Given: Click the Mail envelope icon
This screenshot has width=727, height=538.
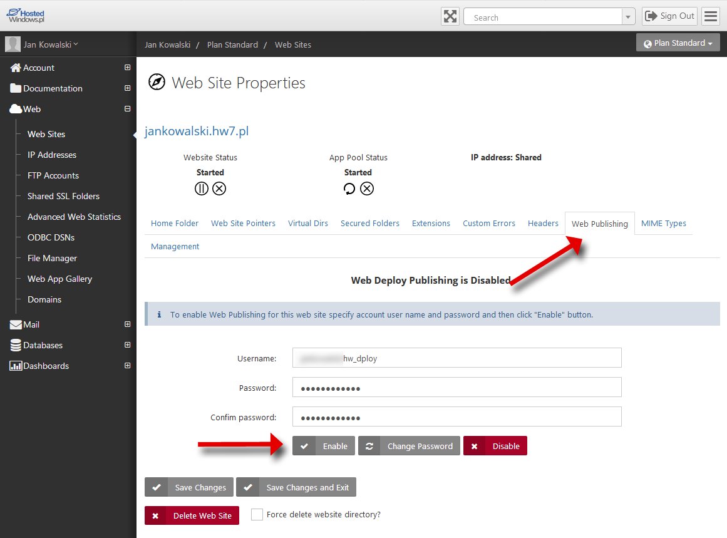Looking at the screenshot, I should [x=16, y=324].
